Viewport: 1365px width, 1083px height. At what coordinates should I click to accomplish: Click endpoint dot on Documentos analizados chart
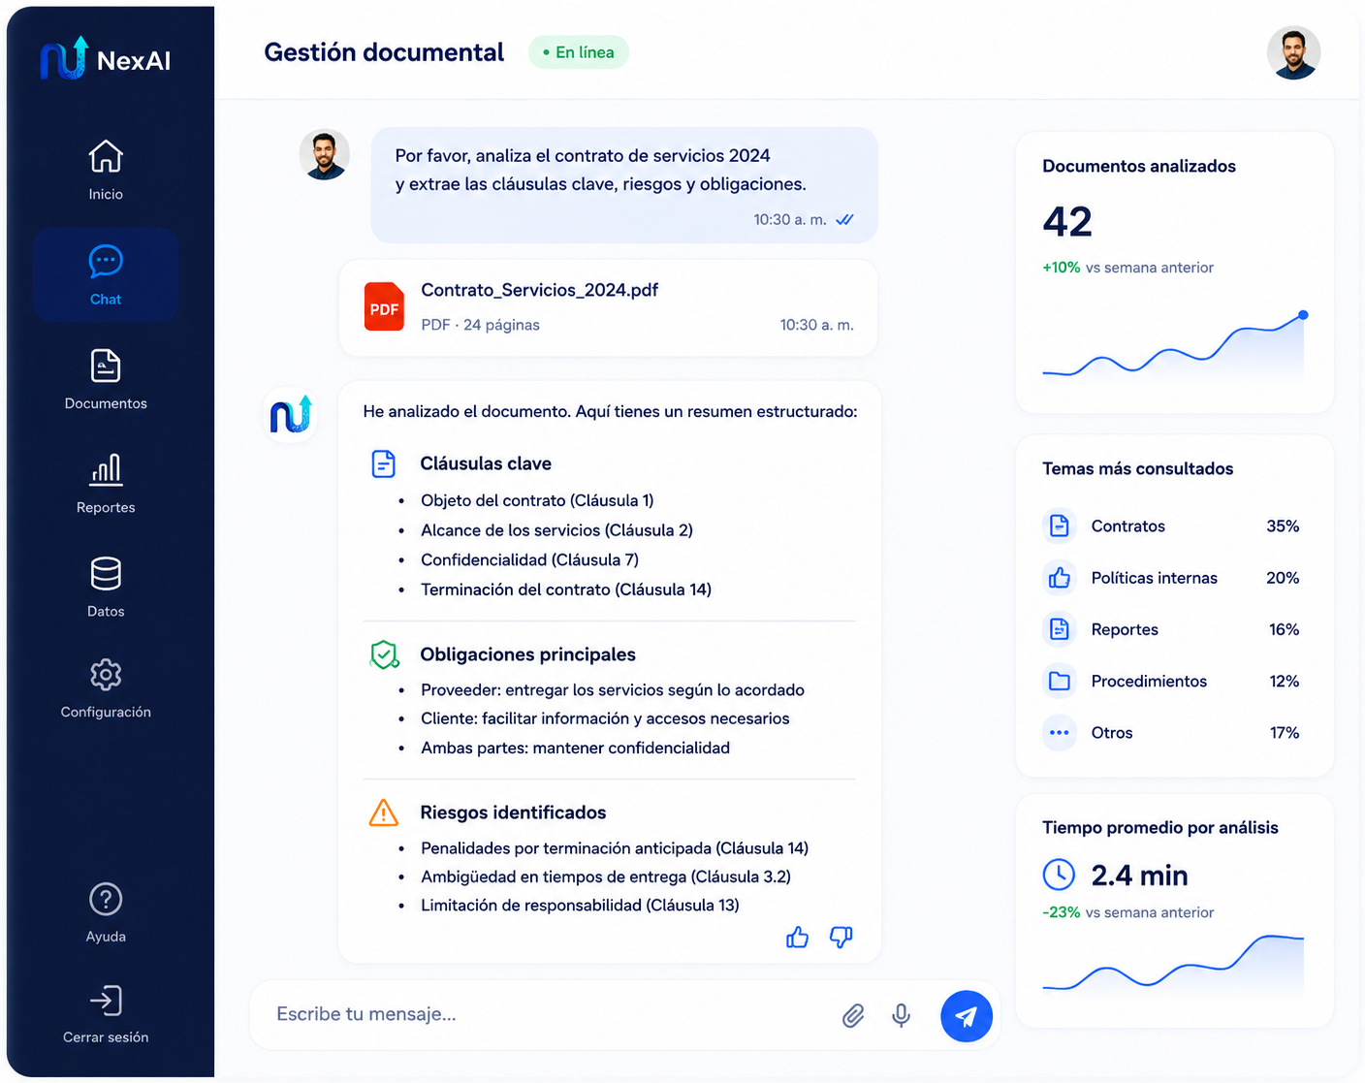point(1303,315)
